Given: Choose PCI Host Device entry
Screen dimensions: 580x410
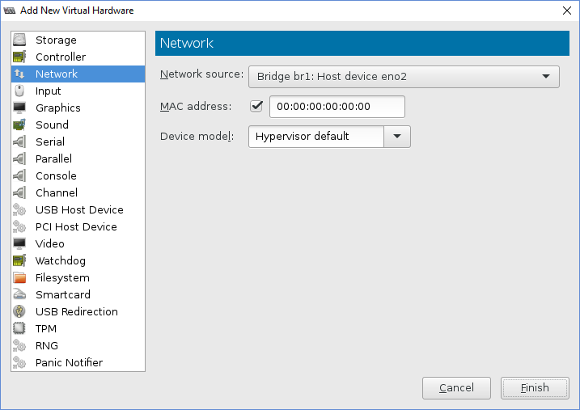Looking at the screenshot, I should 76,226.
